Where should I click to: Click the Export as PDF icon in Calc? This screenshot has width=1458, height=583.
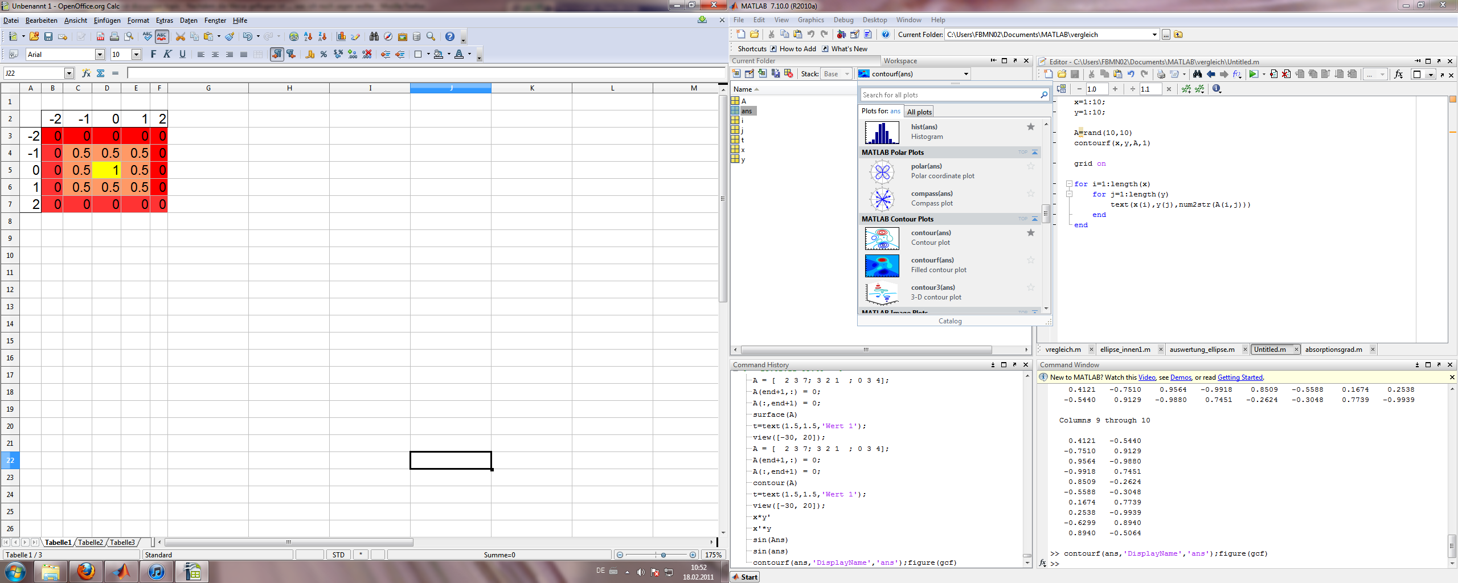click(100, 37)
